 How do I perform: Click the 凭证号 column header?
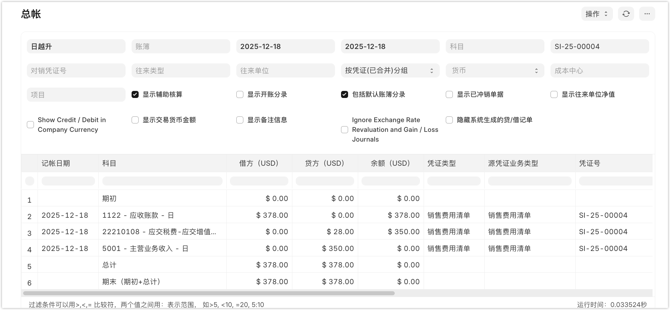(x=589, y=163)
